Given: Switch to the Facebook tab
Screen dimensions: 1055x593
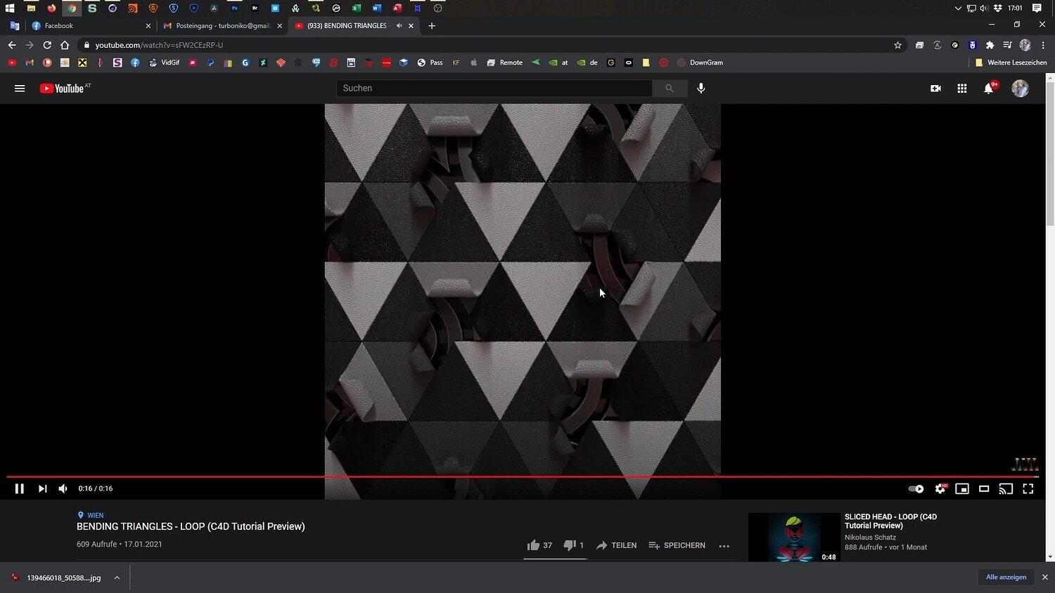Looking at the screenshot, I should click(x=90, y=26).
